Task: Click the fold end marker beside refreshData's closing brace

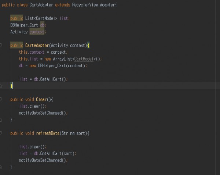Action: pyautogui.click(x=1, y=167)
